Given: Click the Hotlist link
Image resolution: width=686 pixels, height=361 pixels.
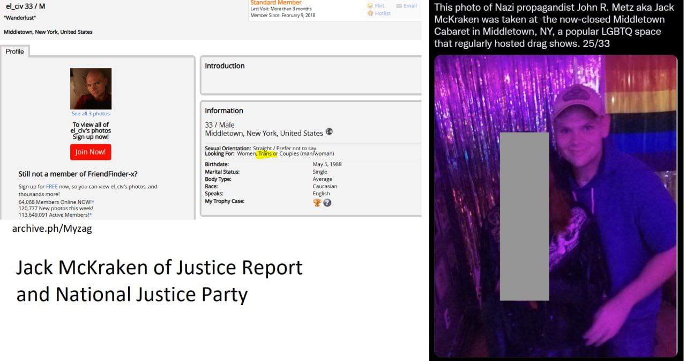Looking at the screenshot, I should 383,13.
